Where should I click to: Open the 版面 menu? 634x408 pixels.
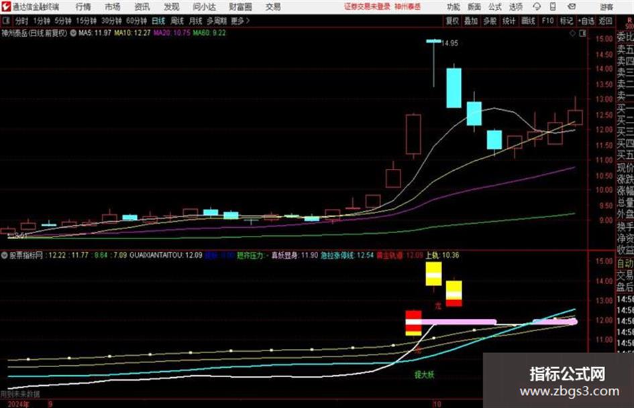pos(474,7)
